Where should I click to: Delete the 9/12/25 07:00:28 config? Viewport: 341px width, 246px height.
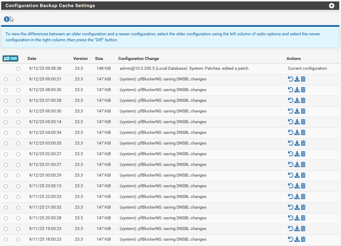(x=303, y=100)
